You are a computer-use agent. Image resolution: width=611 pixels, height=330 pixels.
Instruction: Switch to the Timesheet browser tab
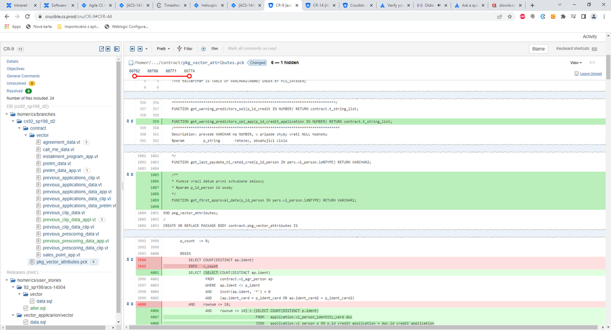click(x=170, y=5)
